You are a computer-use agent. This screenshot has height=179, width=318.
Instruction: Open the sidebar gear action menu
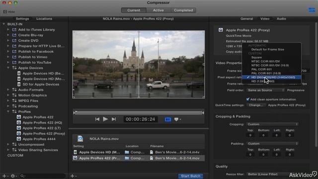pos(13,176)
